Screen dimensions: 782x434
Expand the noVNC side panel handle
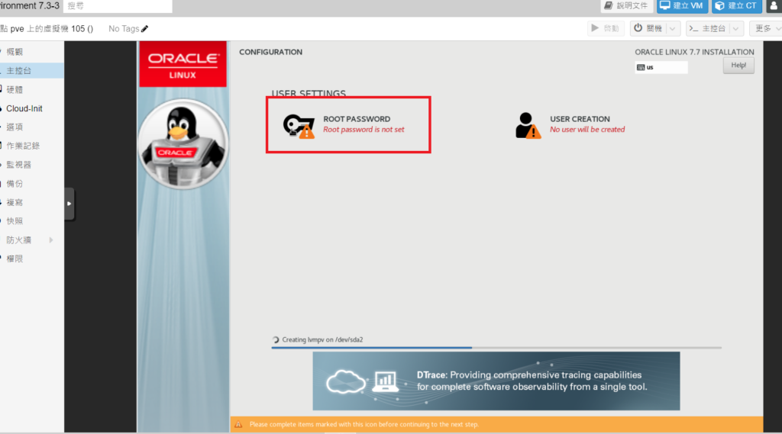pyautogui.click(x=69, y=204)
